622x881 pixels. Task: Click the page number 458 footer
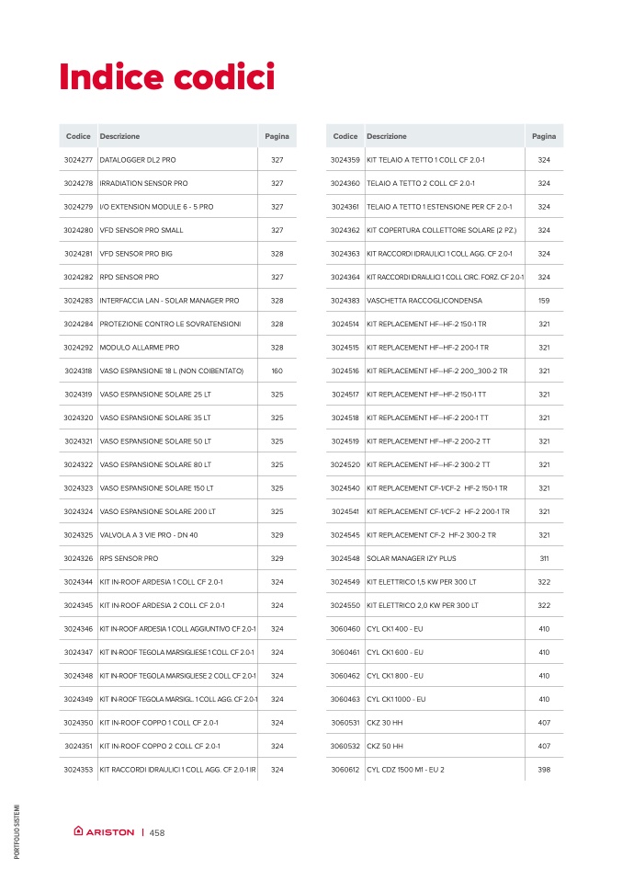point(157,832)
